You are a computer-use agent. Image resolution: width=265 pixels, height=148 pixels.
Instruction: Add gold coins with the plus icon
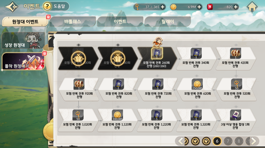(199, 7)
